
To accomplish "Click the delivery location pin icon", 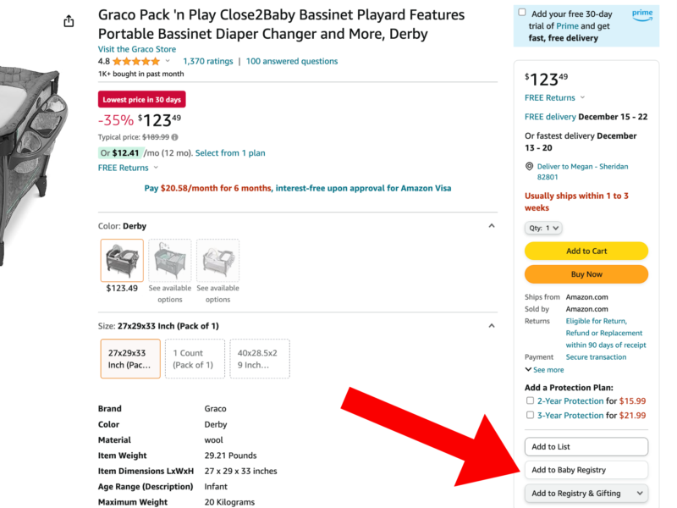I will coord(529,167).
